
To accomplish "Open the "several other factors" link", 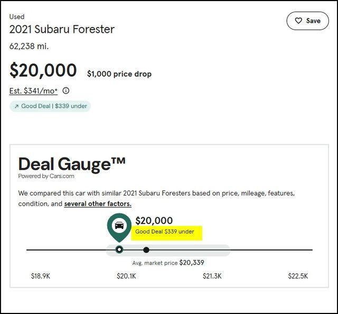I will click(x=98, y=204).
